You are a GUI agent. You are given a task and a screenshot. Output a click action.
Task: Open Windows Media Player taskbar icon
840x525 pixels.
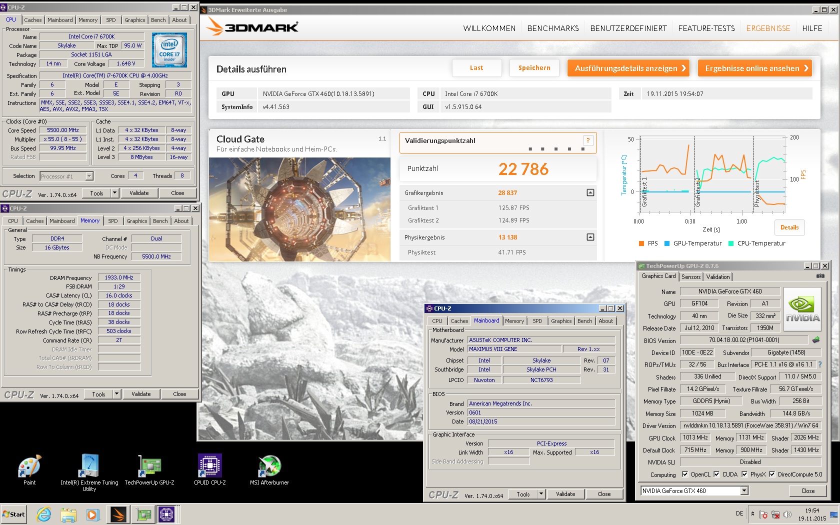[x=92, y=514]
